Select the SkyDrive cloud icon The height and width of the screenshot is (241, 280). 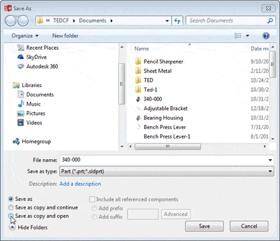pos(21,57)
